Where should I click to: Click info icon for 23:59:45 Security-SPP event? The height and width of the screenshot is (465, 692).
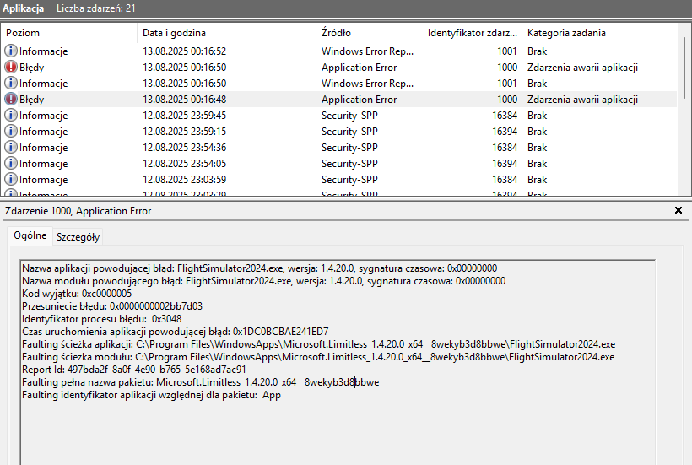11,115
